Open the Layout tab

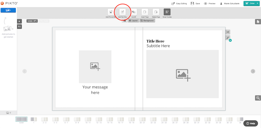[x=133, y=21]
